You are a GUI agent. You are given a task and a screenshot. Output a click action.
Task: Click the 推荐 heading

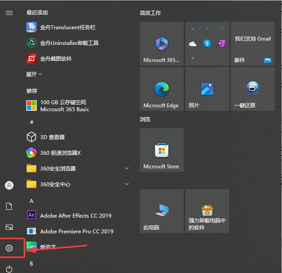32,91
